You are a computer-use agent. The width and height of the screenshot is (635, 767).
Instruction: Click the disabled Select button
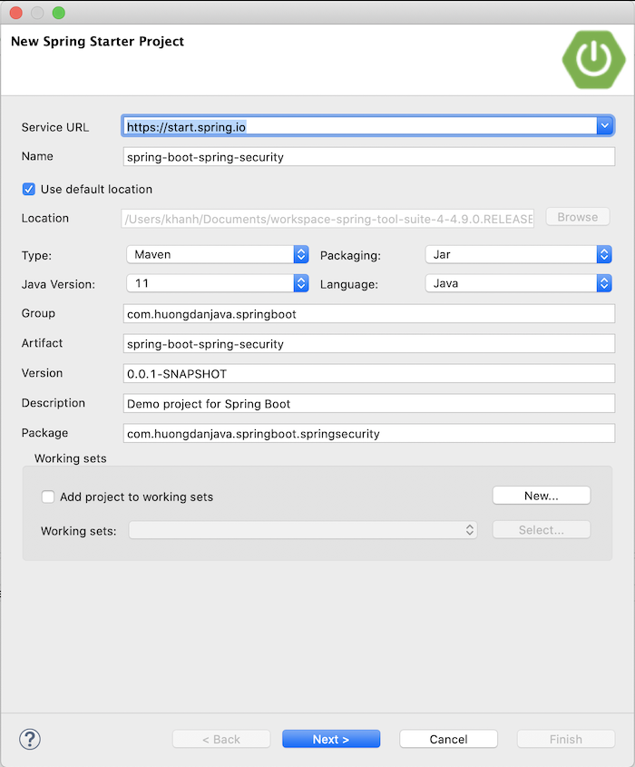point(541,529)
